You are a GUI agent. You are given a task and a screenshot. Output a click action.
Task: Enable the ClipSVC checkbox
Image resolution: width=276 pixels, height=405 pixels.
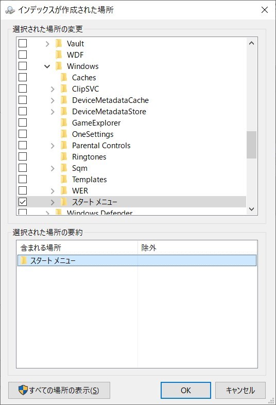pyautogui.click(x=23, y=89)
